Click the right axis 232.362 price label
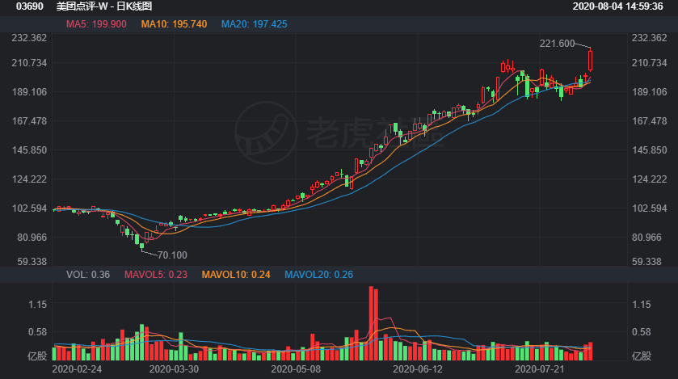The image size is (678, 379). coord(650,38)
